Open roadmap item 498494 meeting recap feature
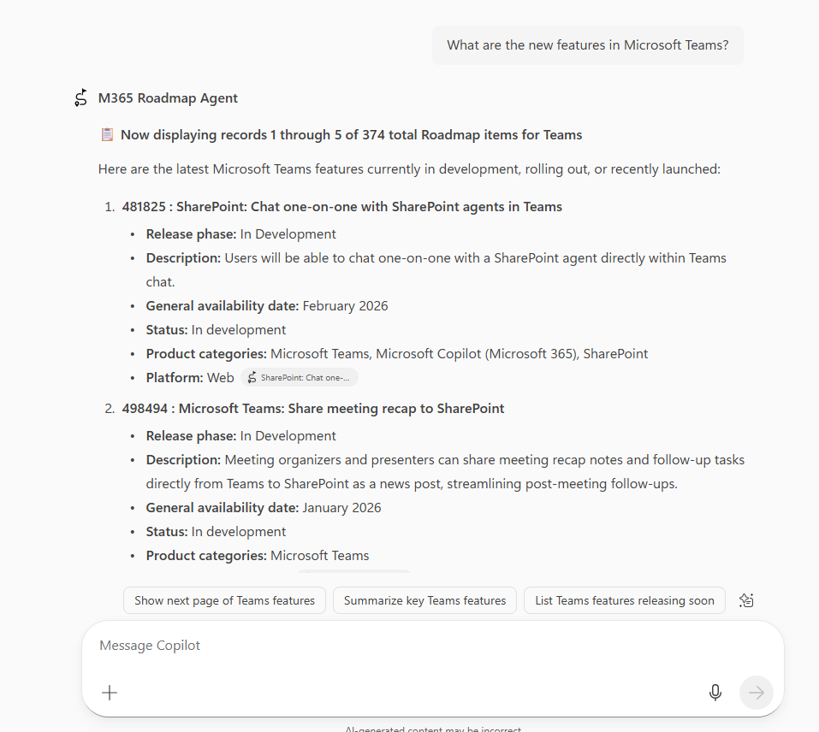Image resolution: width=819 pixels, height=732 pixels. click(312, 408)
